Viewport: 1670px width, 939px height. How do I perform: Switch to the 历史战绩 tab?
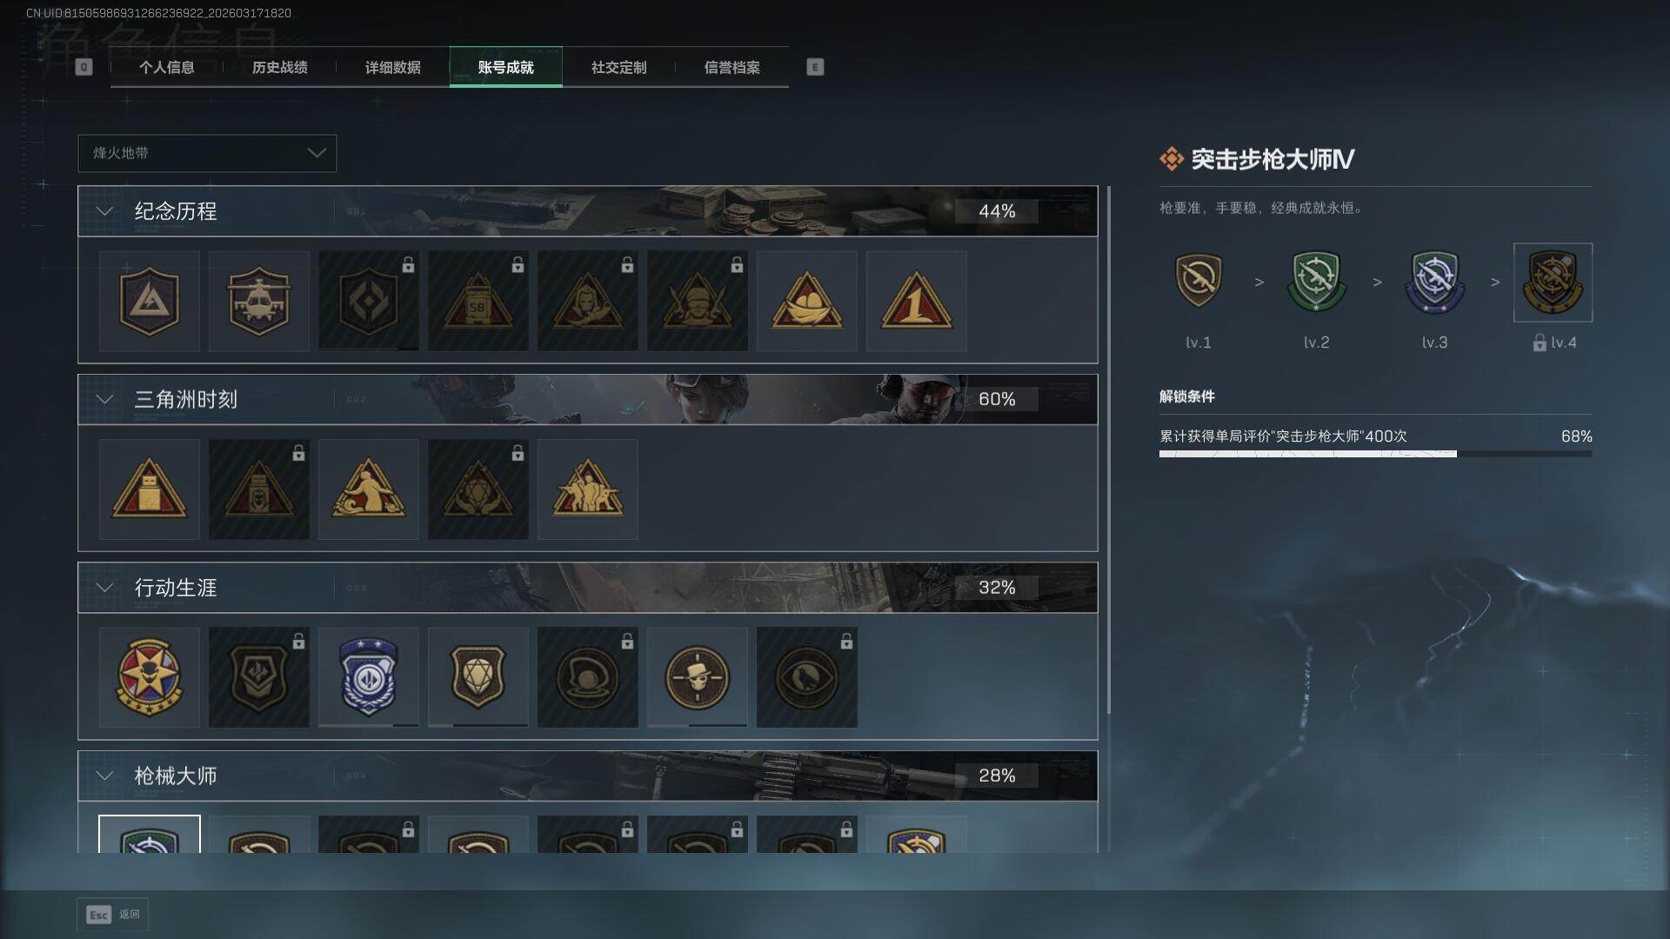coord(279,67)
